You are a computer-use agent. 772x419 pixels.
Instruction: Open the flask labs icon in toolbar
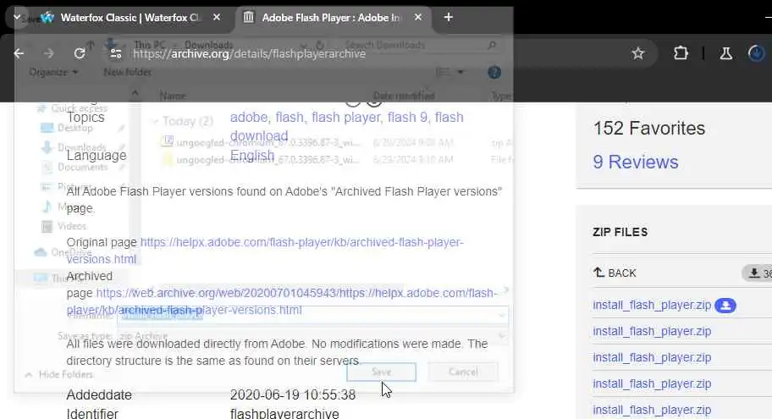pos(725,53)
